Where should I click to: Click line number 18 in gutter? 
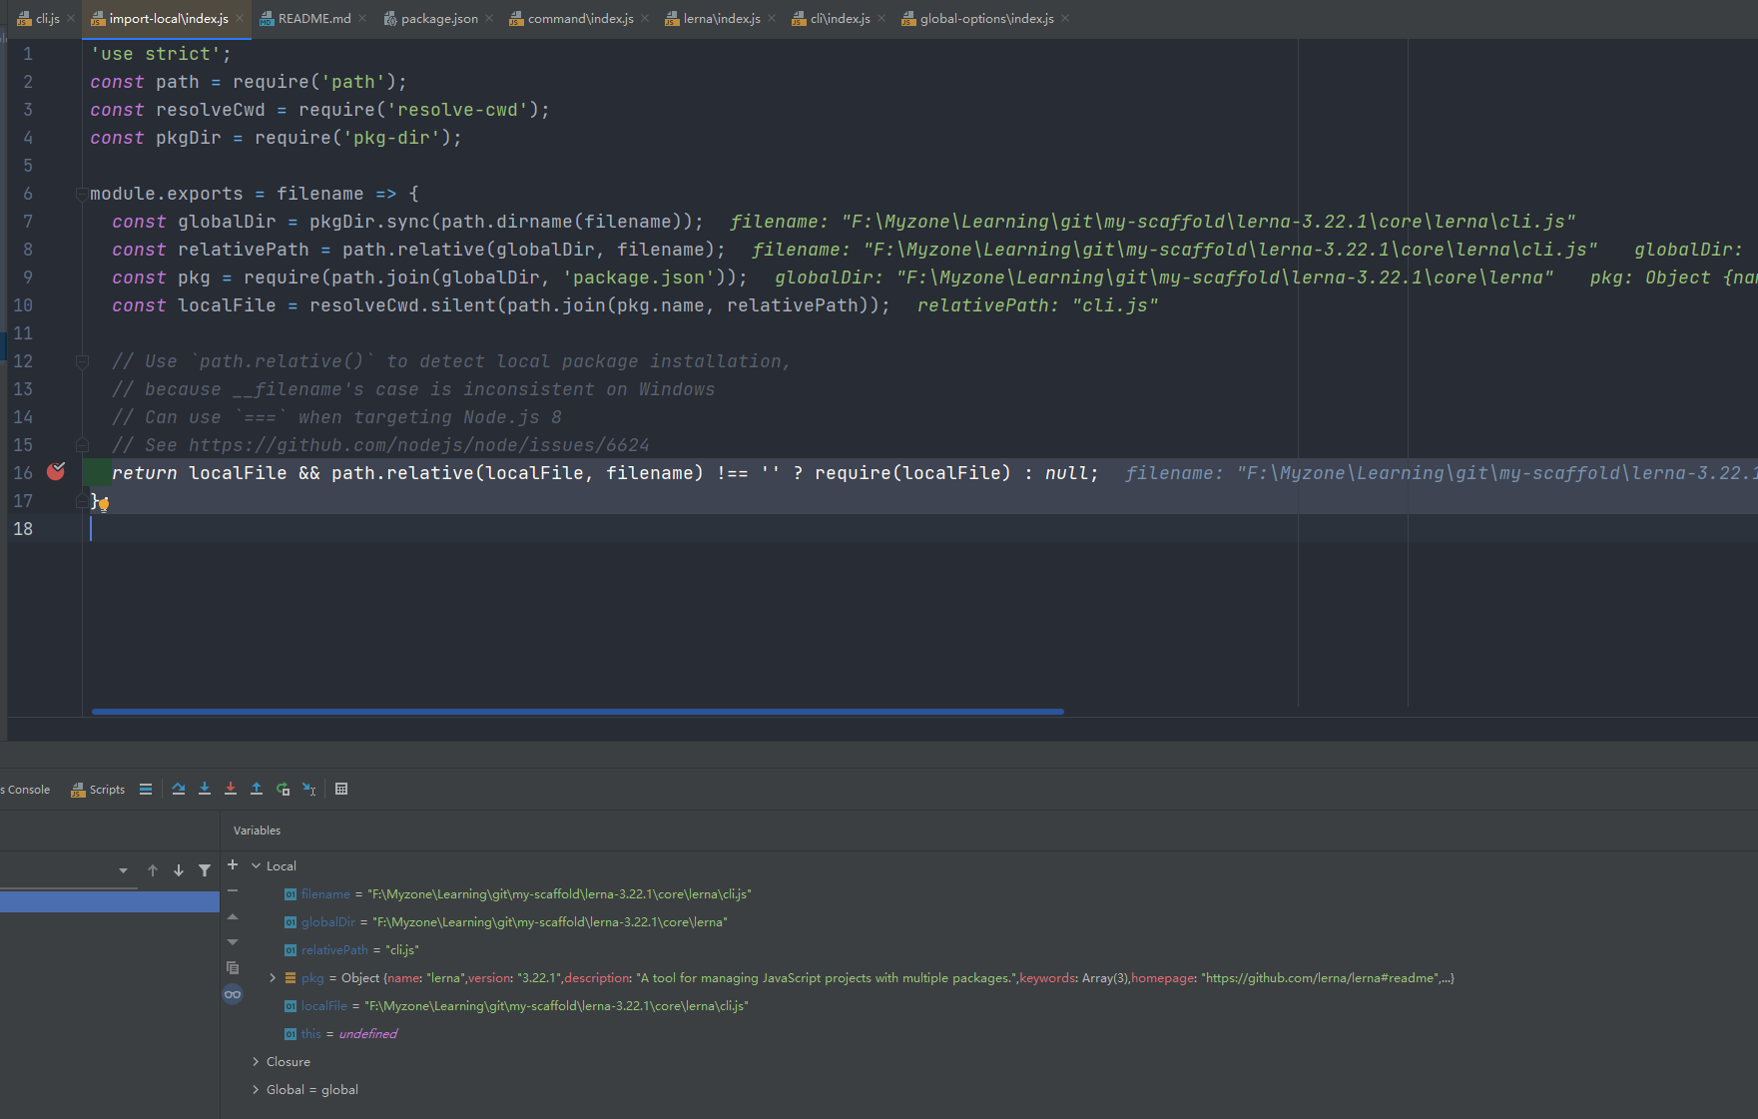(23, 529)
